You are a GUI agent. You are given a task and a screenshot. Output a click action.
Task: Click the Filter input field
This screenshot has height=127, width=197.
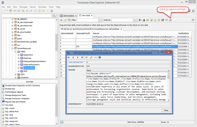pyautogui.click(x=88, y=20)
